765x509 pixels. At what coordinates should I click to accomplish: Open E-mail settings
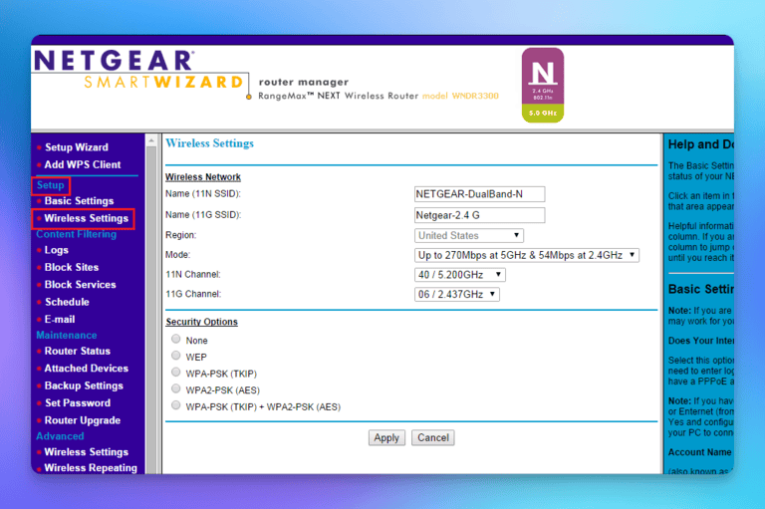(60, 319)
